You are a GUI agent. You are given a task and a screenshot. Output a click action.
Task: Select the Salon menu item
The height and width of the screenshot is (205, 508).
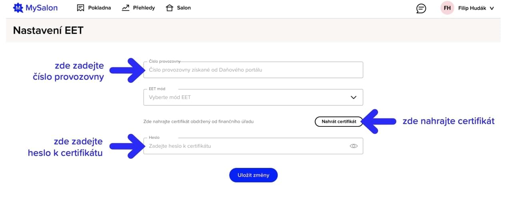[184, 8]
